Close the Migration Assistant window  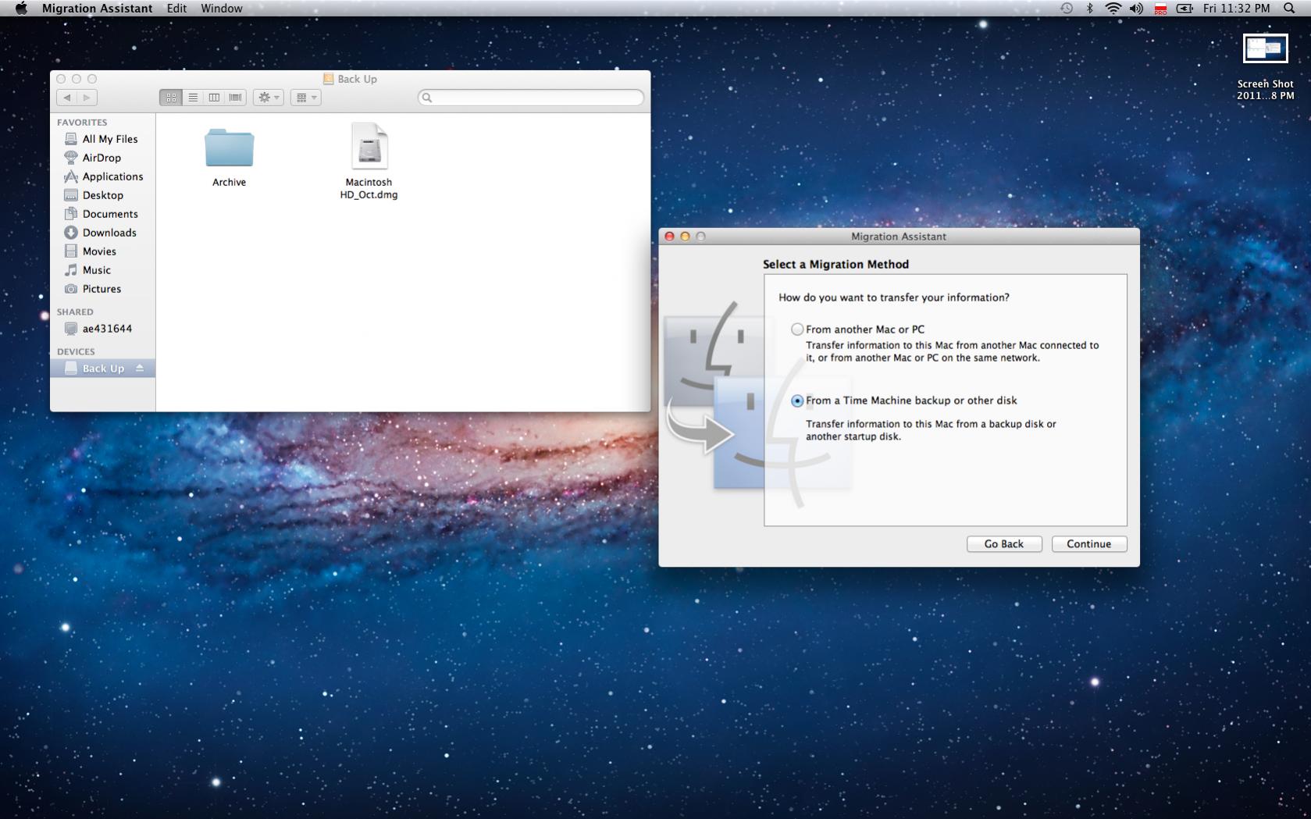point(669,237)
